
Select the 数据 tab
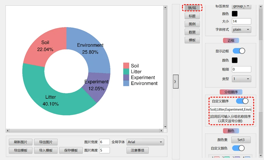(x=192, y=32)
